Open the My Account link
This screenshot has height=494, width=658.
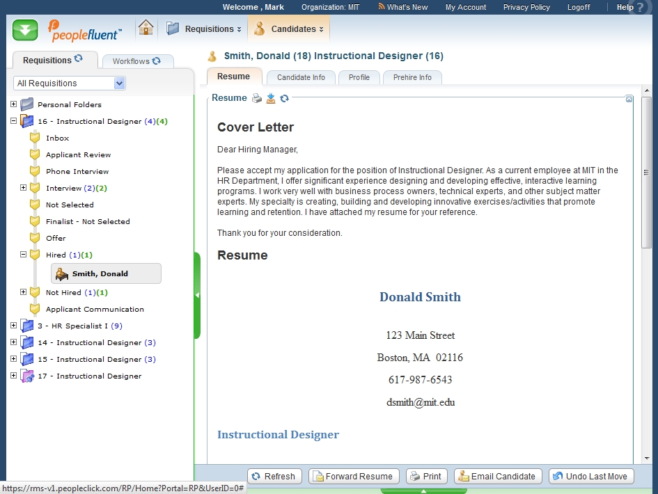pos(466,7)
